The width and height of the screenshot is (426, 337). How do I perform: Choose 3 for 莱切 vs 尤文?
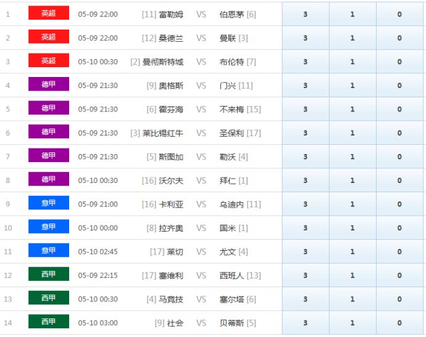coord(306,251)
